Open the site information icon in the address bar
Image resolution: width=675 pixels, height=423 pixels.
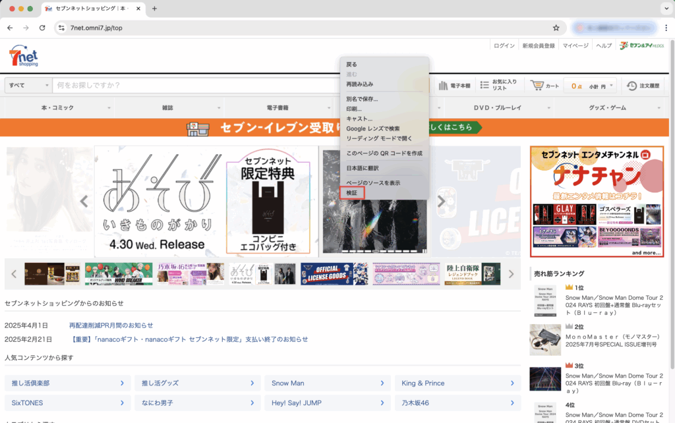(x=61, y=28)
